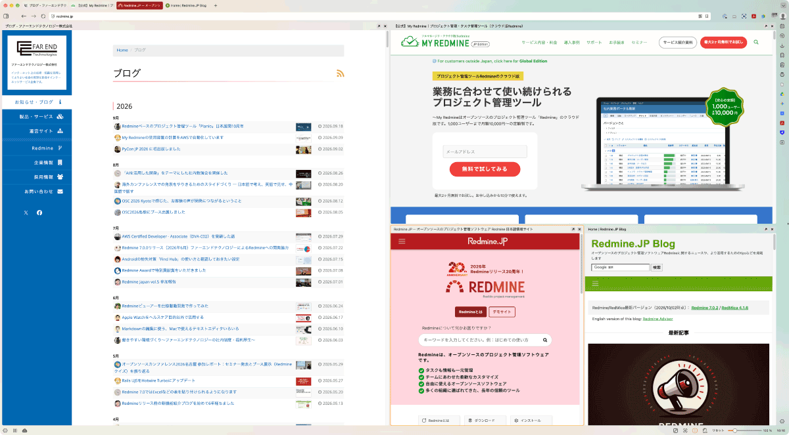Click the サービス紹介資料 button
789x435 pixels.
coord(677,42)
